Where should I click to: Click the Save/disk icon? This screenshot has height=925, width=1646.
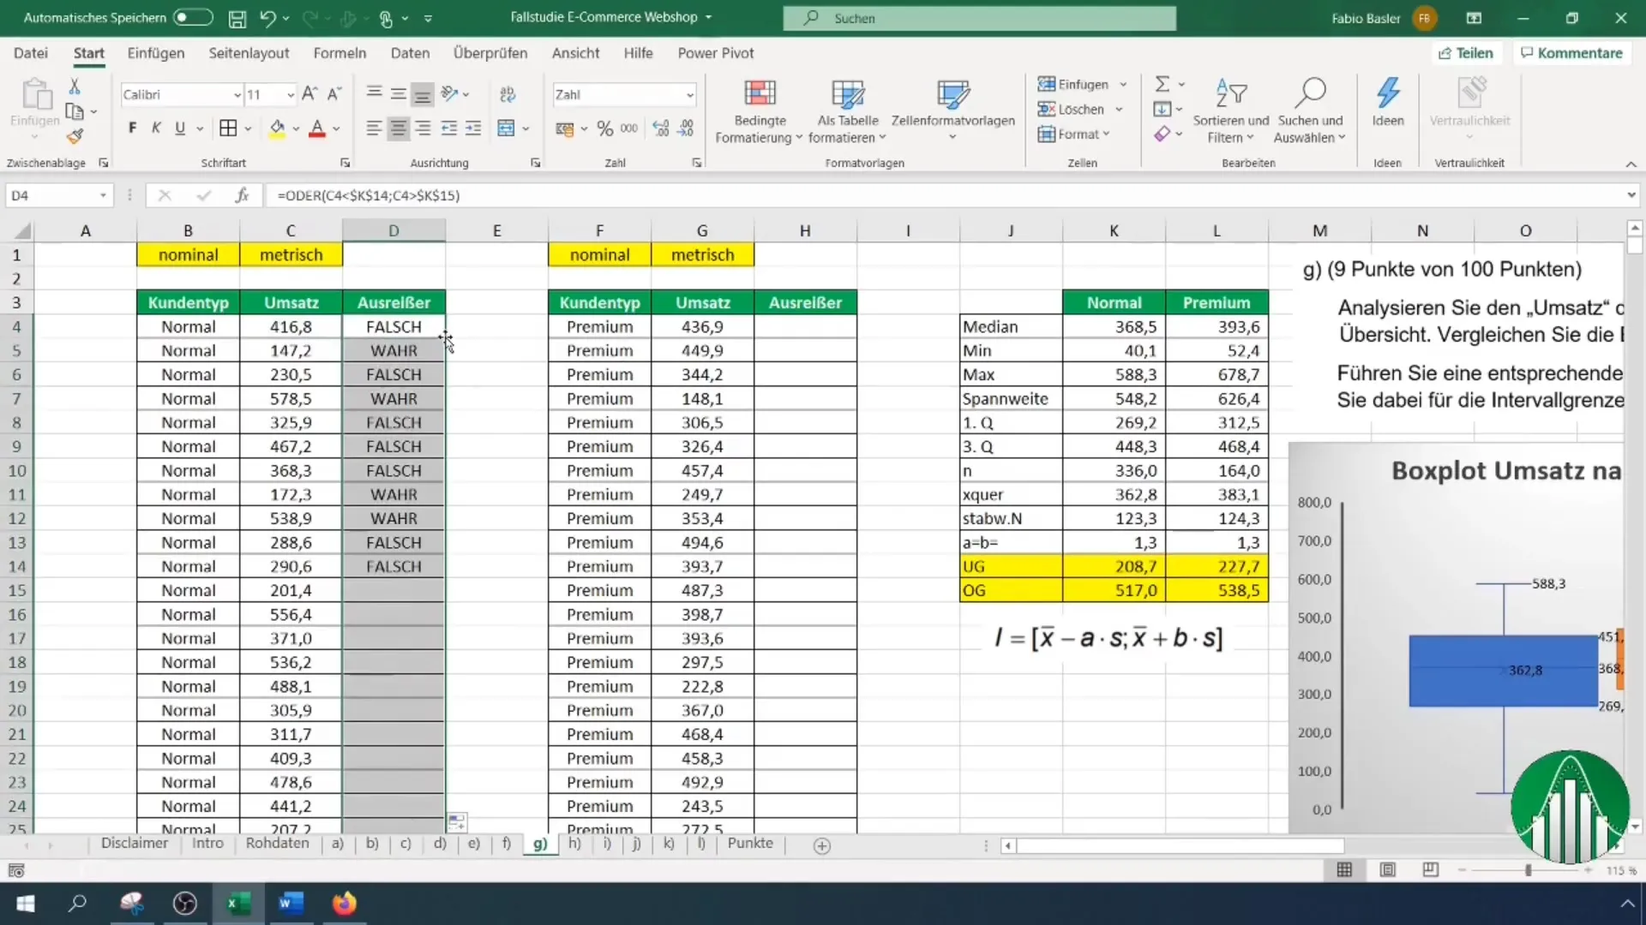click(237, 17)
